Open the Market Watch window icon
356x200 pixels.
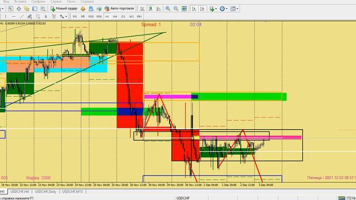[x=11, y=9]
